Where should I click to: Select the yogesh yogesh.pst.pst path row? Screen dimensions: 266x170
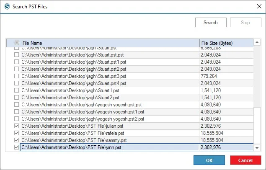coord(110,105)
